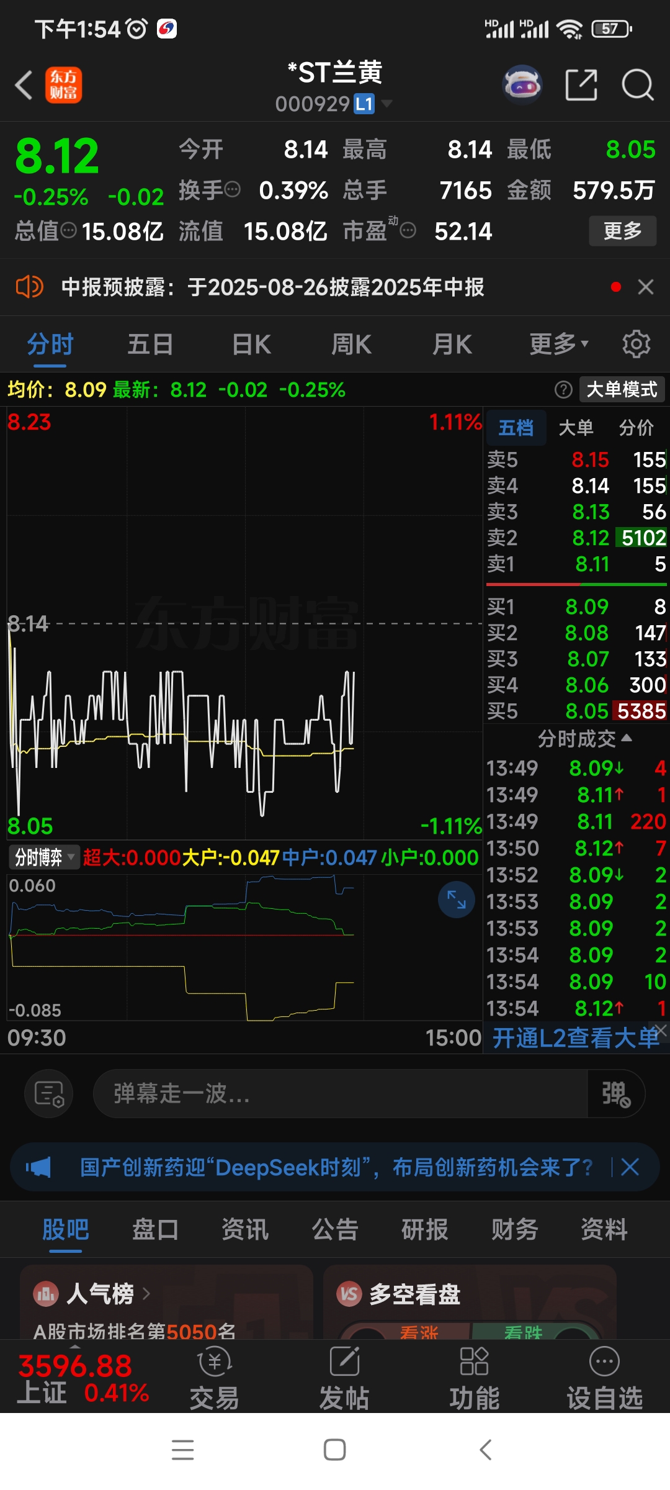Switch to the 五日 chart tab

[150, 344]
